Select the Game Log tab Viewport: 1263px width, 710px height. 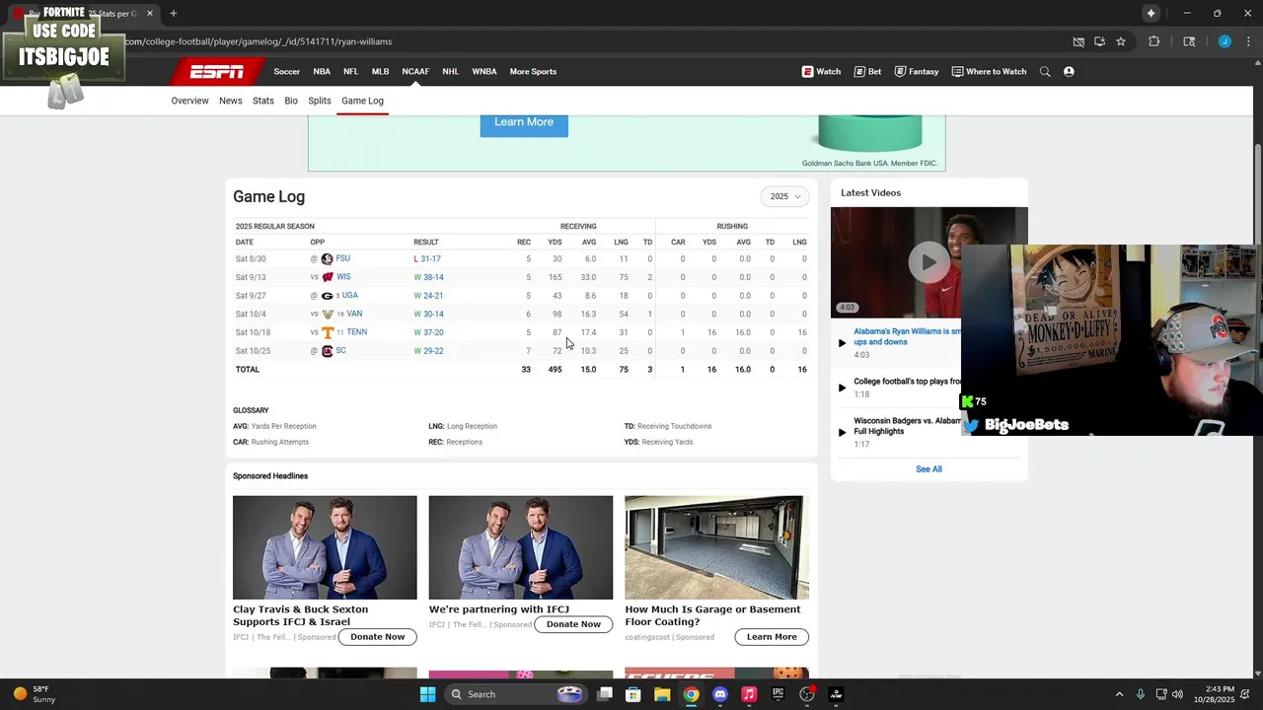click(362, 101)
